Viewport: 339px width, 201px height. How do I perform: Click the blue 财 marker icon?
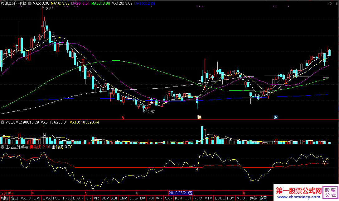(x=276, y=117)
